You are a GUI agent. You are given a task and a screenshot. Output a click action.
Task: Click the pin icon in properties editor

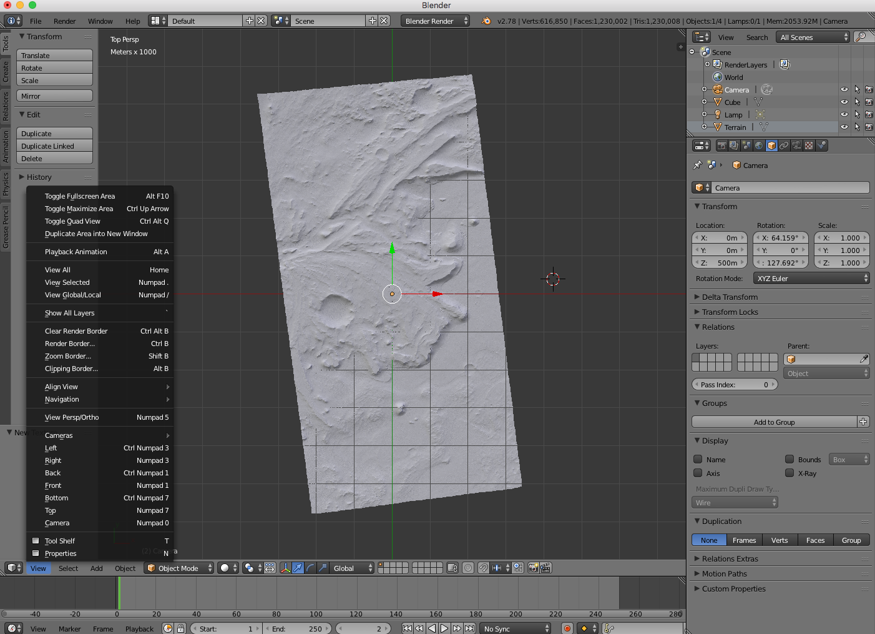(697, 165)
